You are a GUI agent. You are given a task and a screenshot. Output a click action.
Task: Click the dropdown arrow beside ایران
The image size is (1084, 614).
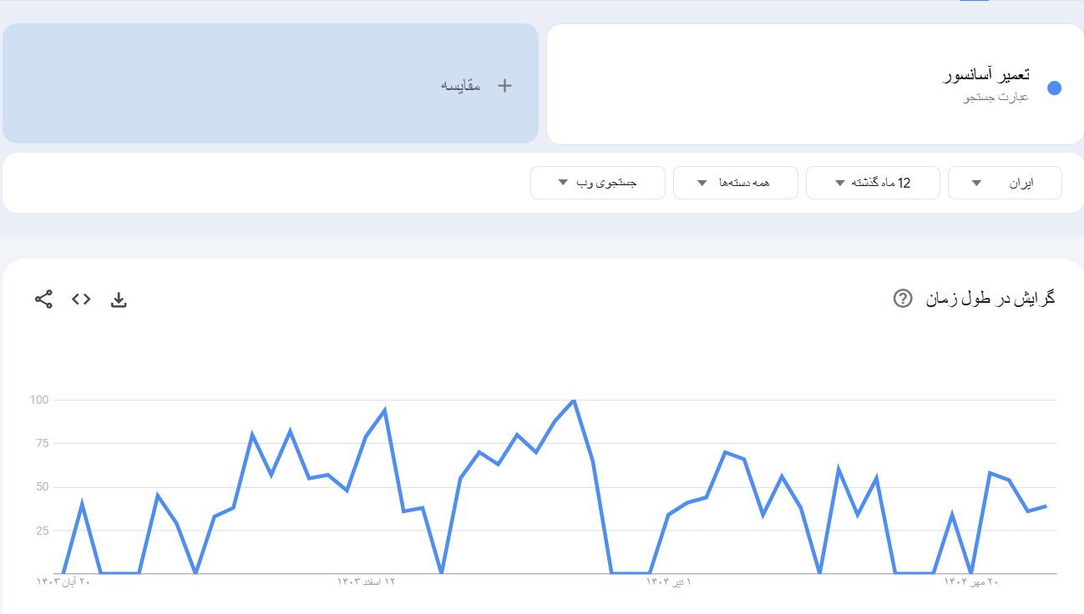[975, 183]
